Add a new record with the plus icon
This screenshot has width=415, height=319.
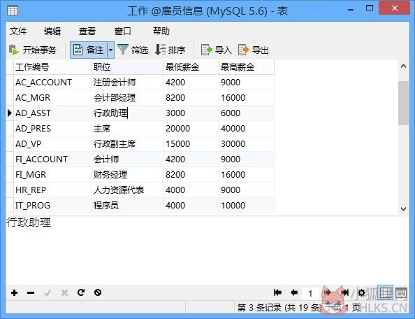pyautogui.click(x=14, y=293)
